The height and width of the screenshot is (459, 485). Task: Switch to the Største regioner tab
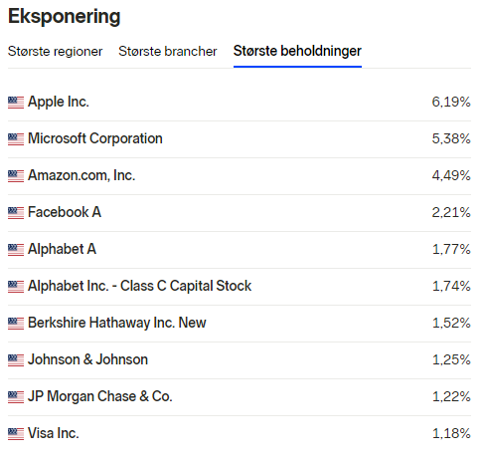[55, 52]
